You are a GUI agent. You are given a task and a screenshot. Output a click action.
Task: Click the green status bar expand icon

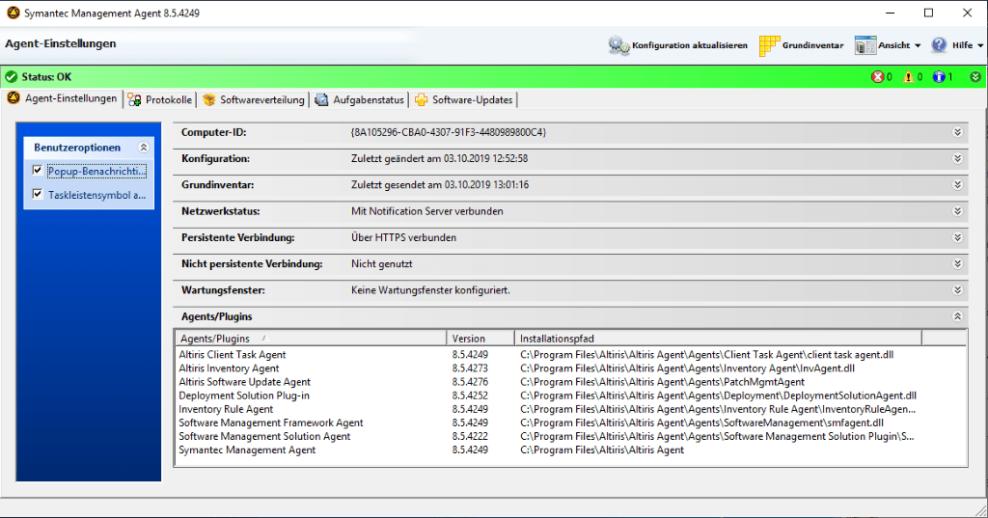click(x=975, y=77)
